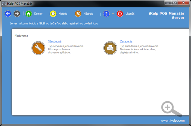Click the blue back arrow icon
Viewport: 191px width, 126px height.
point(8,14)
